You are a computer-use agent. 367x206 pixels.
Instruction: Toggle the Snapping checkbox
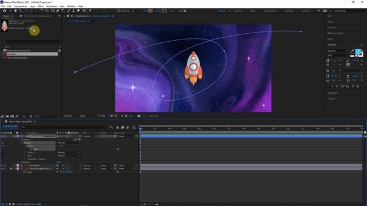(119, 11)
